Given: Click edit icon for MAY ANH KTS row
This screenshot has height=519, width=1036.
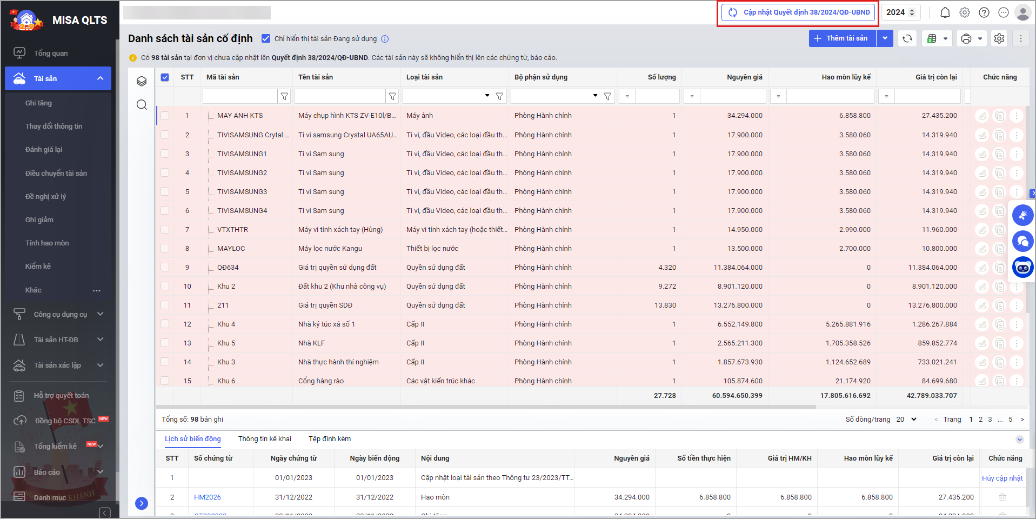Looking at the screenshot, I should (x=982, y=116).
